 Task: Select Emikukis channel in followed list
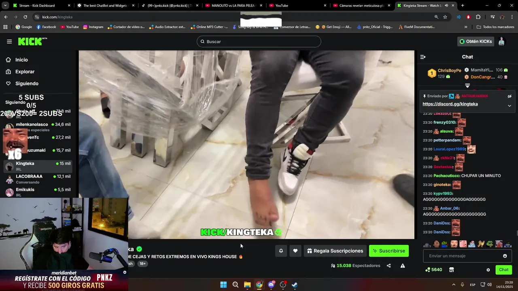(38, 192)
